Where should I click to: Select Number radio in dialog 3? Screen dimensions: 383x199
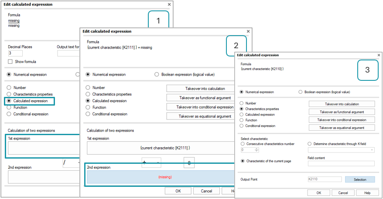pos(241,103)
